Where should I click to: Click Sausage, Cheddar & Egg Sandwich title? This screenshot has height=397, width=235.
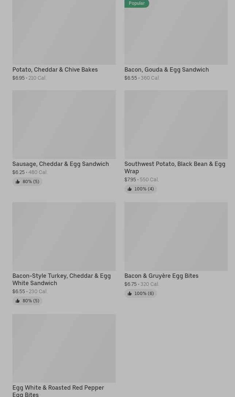61,164
